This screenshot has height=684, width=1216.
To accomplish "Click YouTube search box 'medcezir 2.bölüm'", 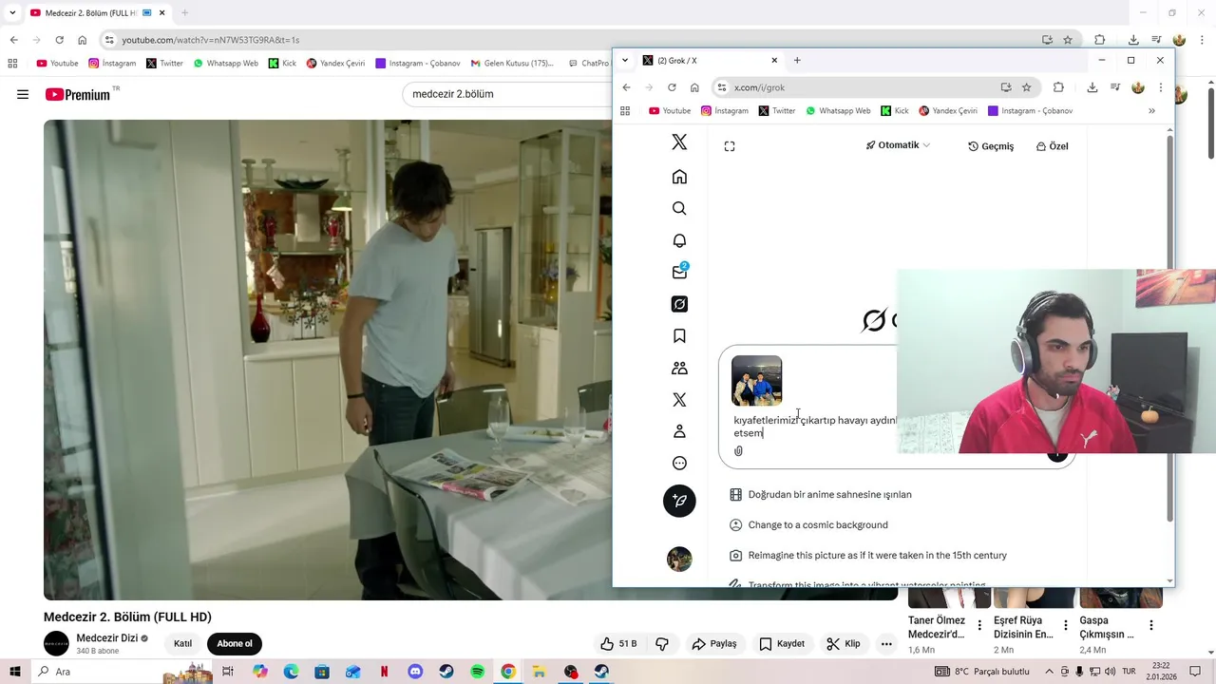I will [508, 94].
